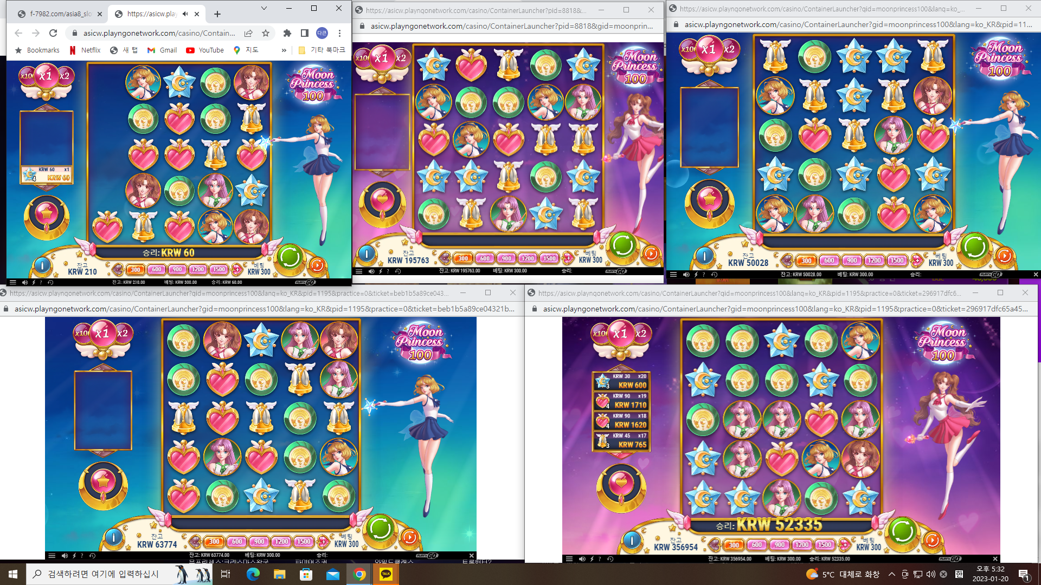1041x585 pixels.
Task: Open the info button in the KRW 63774 game
Action: (x=113, y=537)
